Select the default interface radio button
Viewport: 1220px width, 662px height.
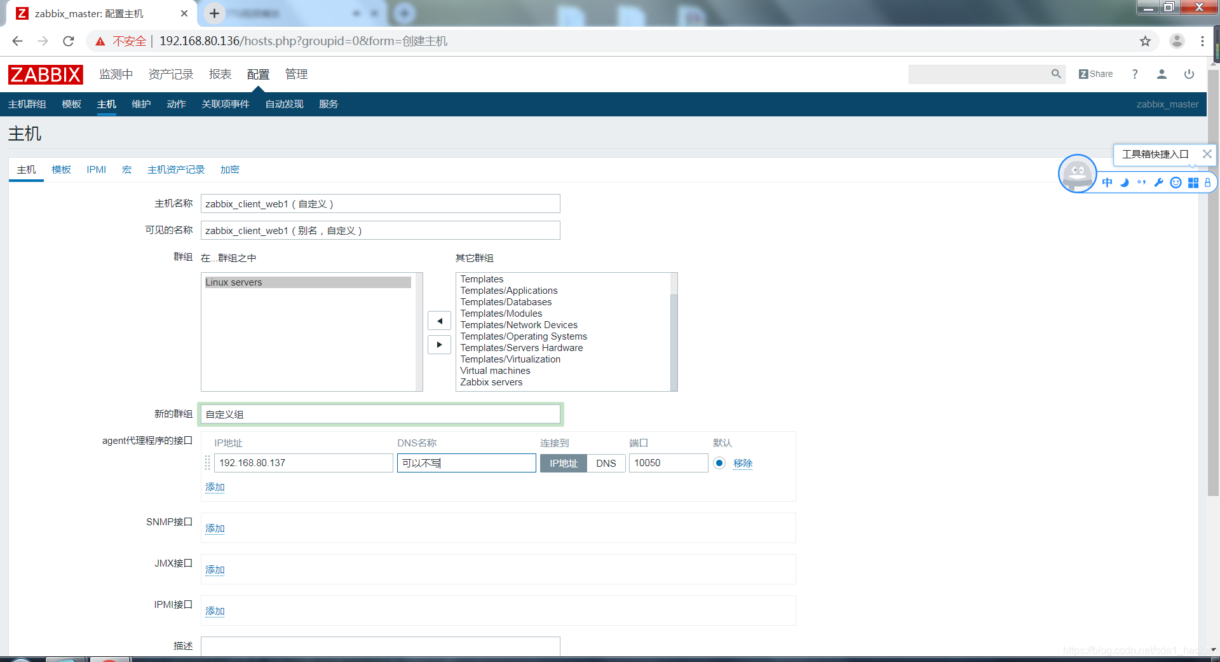[719, 463]
